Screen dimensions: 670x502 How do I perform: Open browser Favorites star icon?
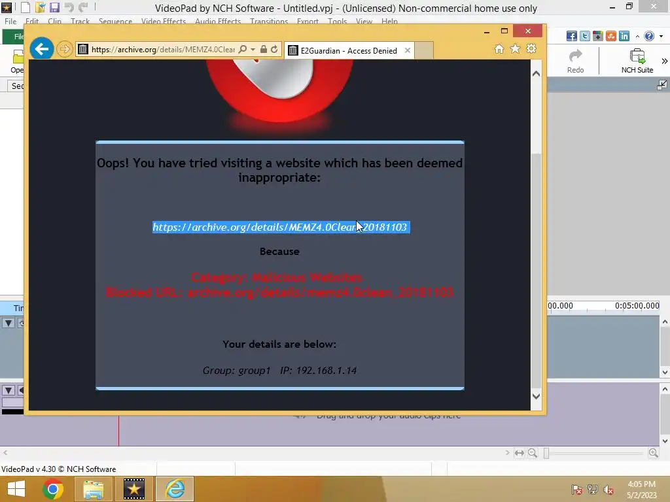(516, 49)
